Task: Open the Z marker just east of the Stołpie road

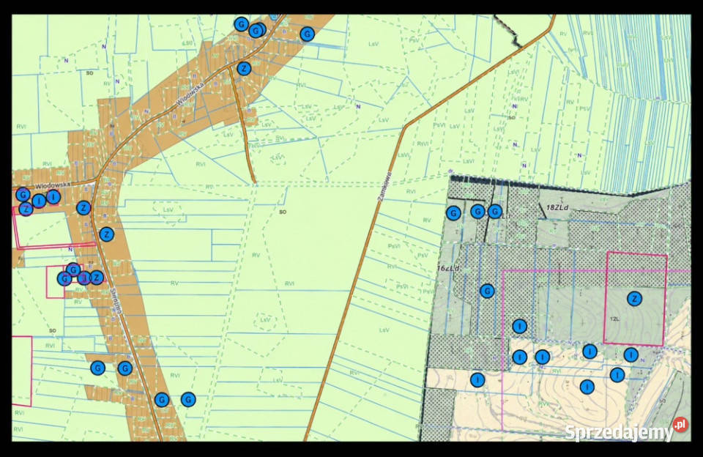Action: click(106, 234)
